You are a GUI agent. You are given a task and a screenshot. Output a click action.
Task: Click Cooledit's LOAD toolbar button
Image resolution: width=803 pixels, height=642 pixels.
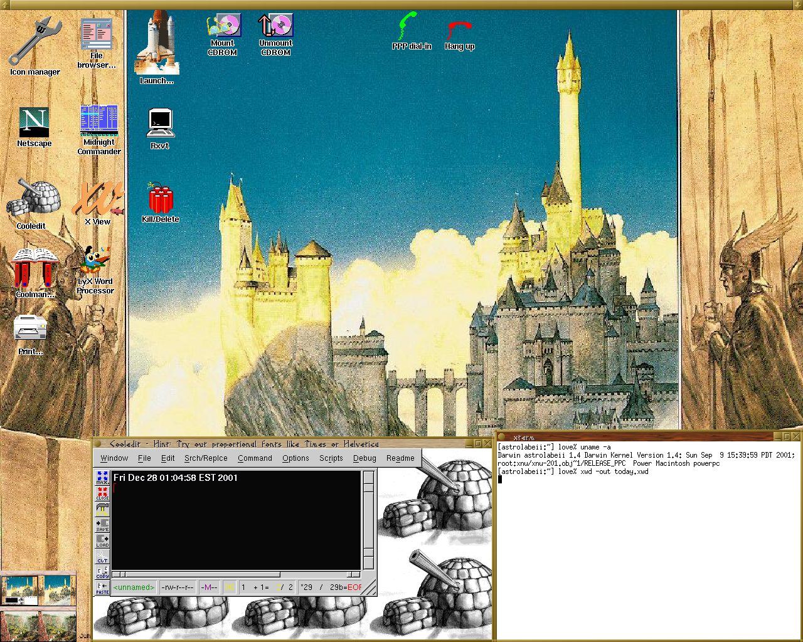[x=102, y=540]
